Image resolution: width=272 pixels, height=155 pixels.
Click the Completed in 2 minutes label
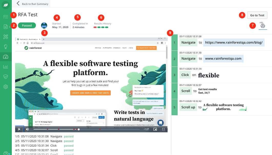(80, 25)
